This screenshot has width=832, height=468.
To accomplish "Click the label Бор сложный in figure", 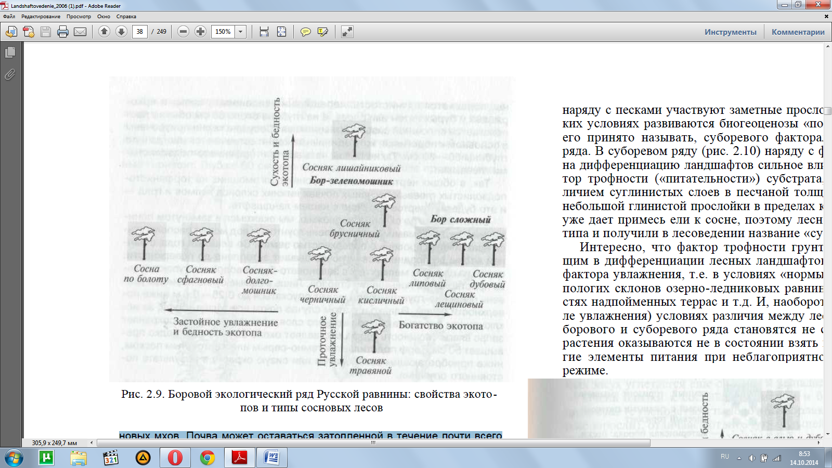I will click(460, 219).
